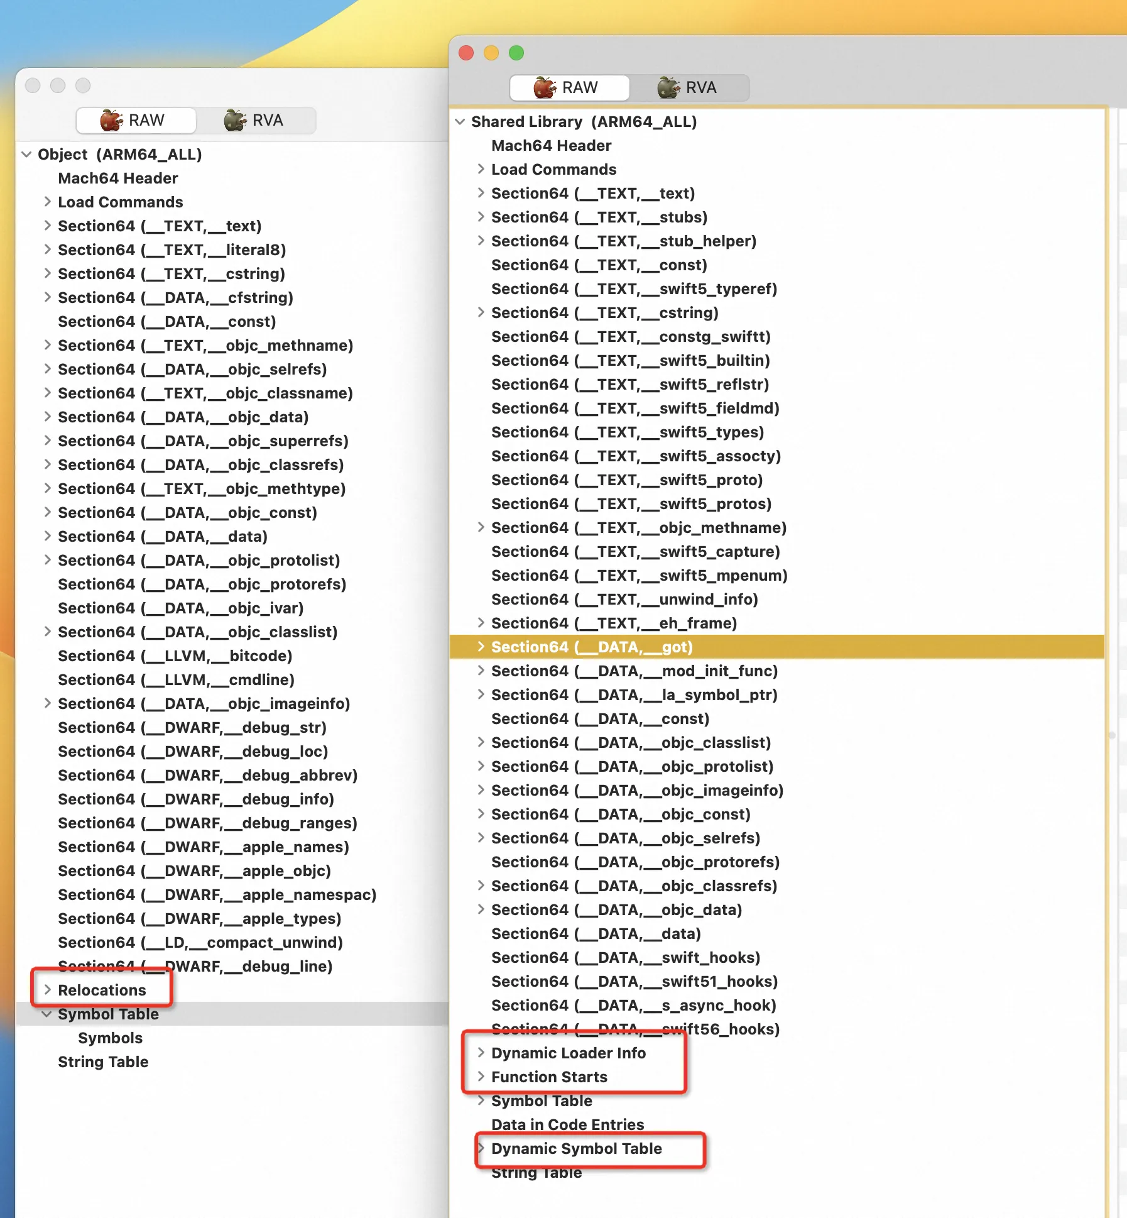Screen dimensions: 1127x1218
Task: Expand Section64 (__DATA,__objc_classlist) in Shared Library window
Action: pos(481,742)
